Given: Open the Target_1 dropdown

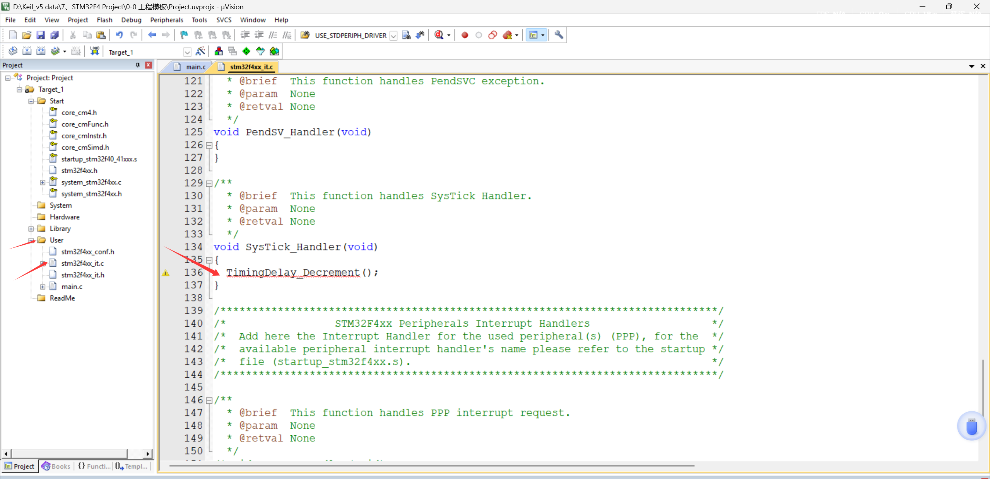Looking at the screenshot, I should pos(187,52).
